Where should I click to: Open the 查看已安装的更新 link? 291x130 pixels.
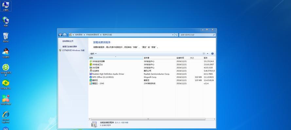pos(70,46)
